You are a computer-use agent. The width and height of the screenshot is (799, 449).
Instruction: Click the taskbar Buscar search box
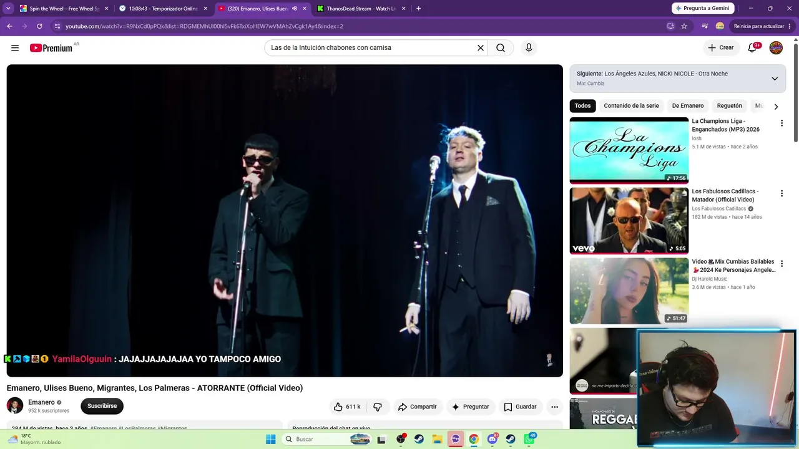tap(326, 439)
